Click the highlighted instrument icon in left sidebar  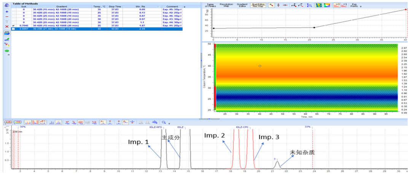tap(7, 33)
